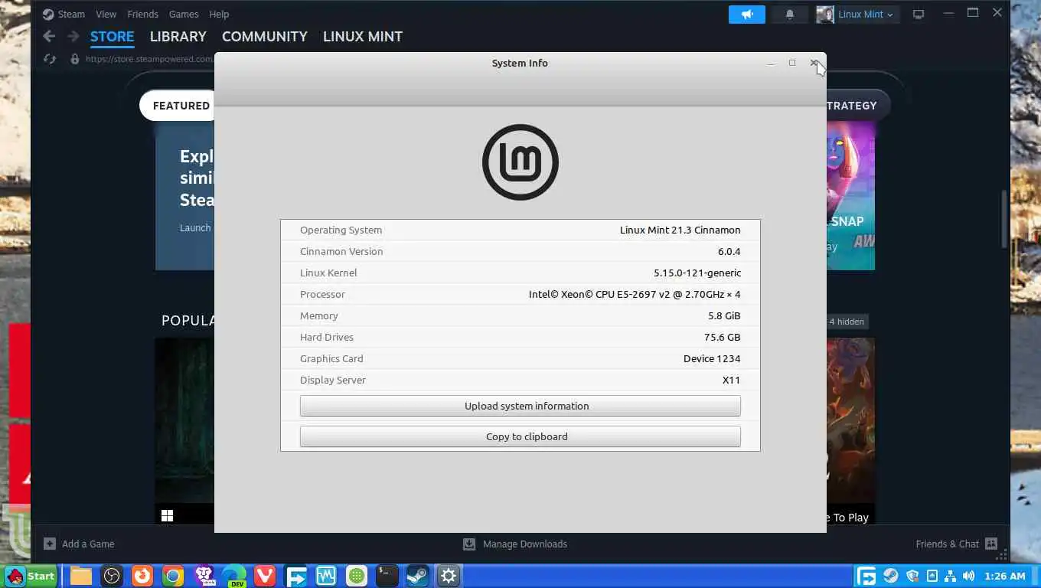
Task: Click Copy to clipboard button
Action: click(x=520, y=436)
